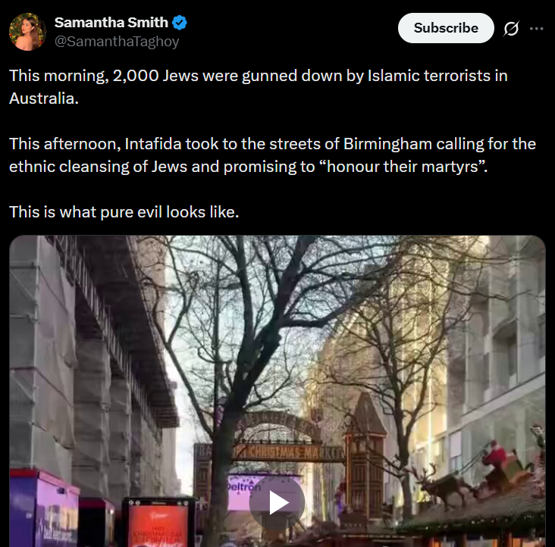Click the Subscribe button
555x547 pixels.
tap(446, 28)
